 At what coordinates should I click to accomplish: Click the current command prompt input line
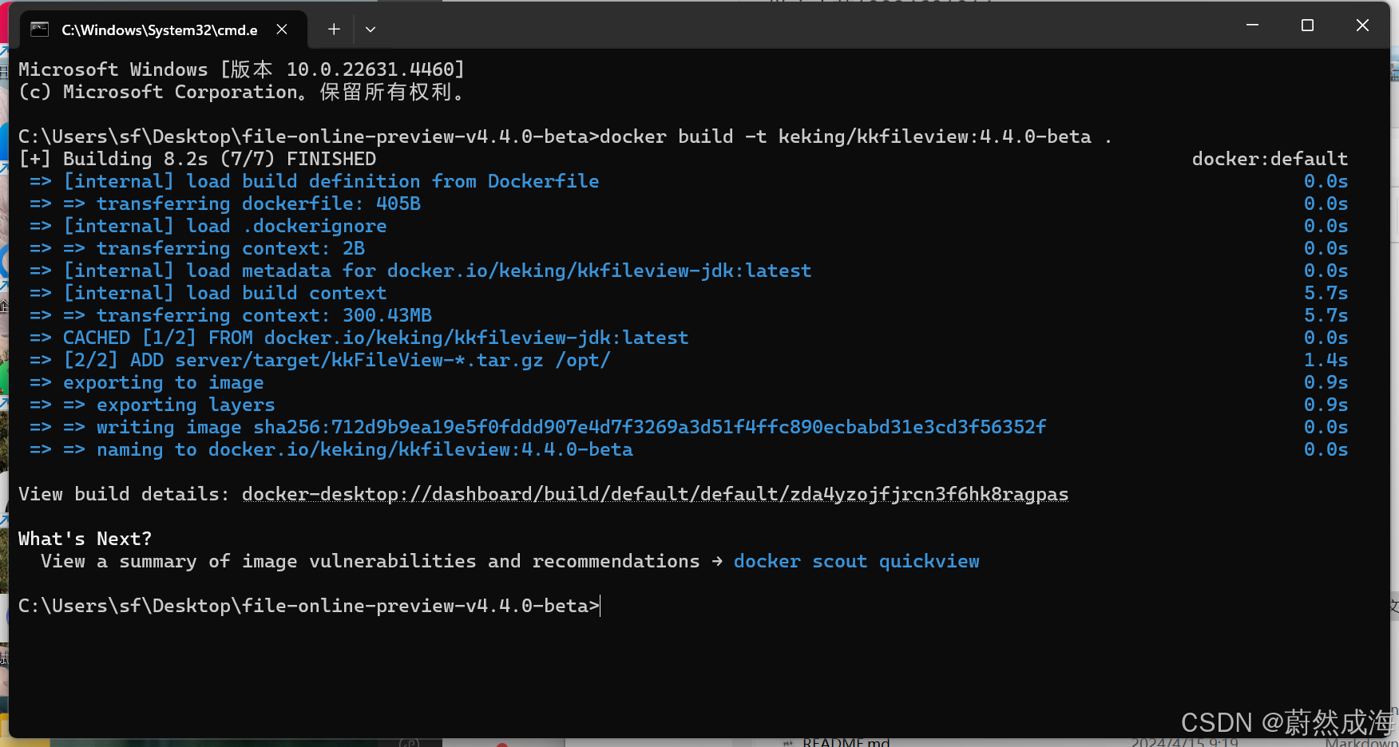(309, 606)
